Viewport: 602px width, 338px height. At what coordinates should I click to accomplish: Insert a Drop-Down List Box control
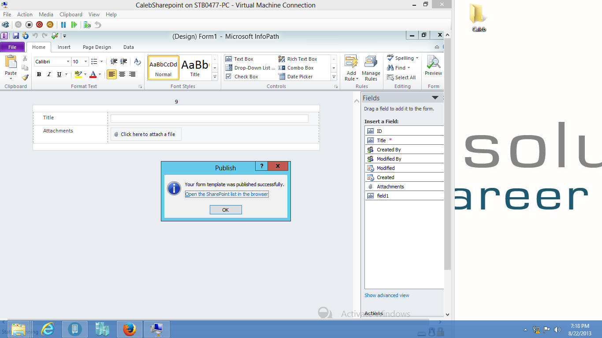coord(250,68)
